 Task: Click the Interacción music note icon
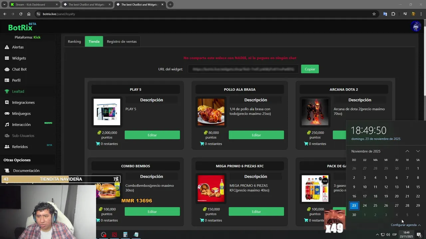(7, 124)
